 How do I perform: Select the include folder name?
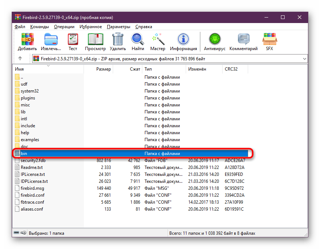[x=28, y=126]
